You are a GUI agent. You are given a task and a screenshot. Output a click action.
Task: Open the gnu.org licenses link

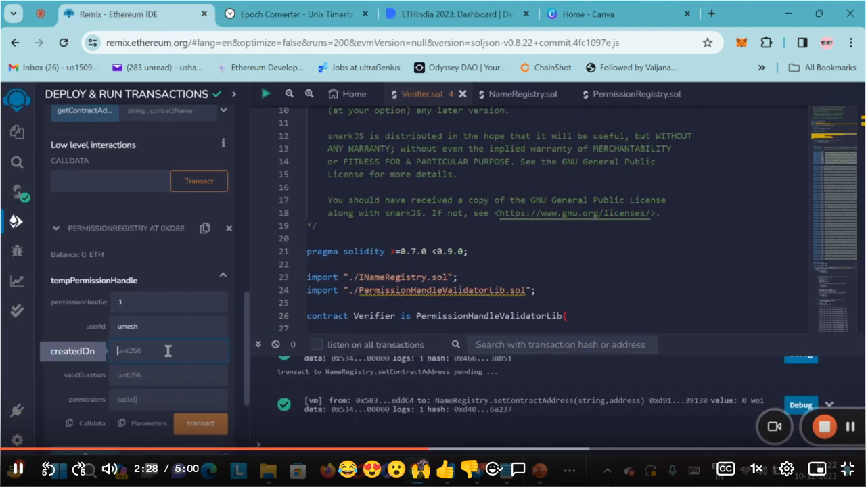click(576, 213)
